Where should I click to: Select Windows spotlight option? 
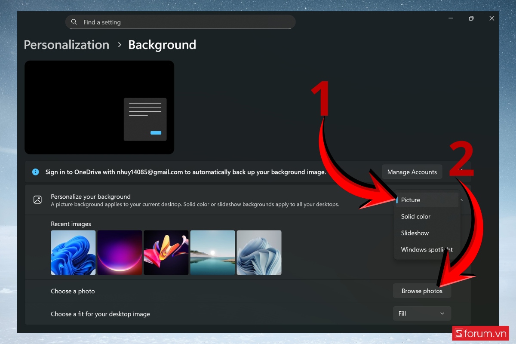pos(427,249)
